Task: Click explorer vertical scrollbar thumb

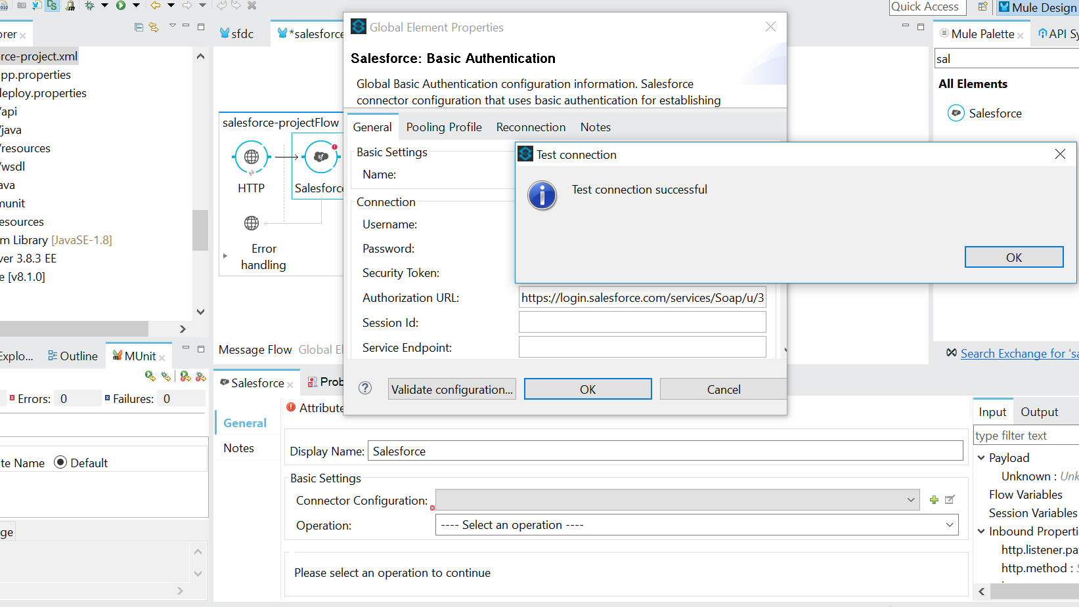Action: (x=200, y=230)
